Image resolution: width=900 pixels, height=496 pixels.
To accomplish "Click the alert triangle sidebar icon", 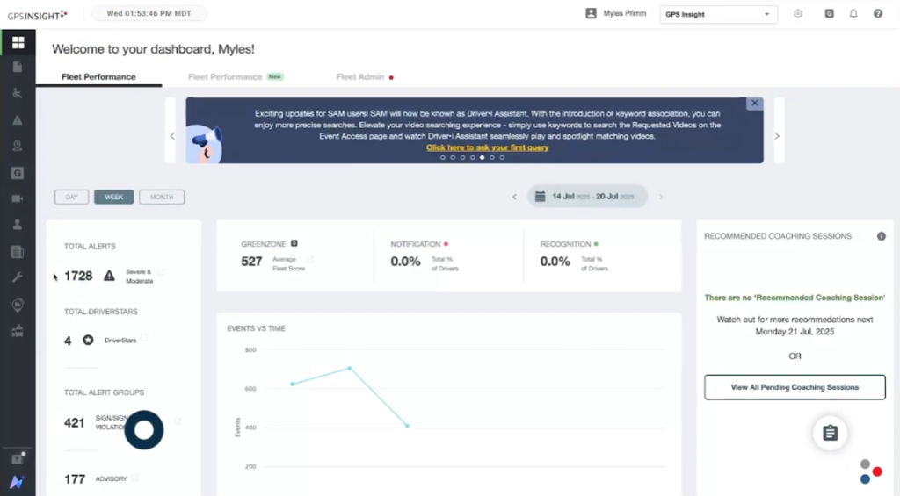I will (x=18, y=120).
